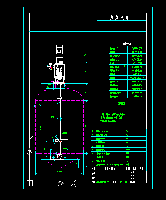Click the UCS X-axis arrowhead
166x200 pixels.
[x=61, y=183]
